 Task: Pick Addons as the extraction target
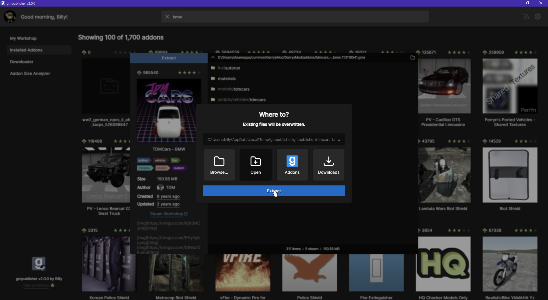[x=292, y=165]
